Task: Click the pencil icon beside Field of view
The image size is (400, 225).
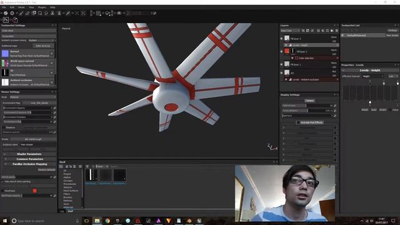Action: click(x=335, y=106)
